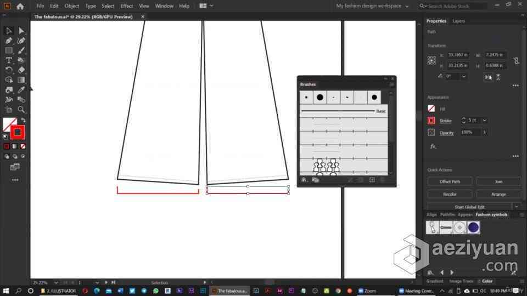This screenshot has width=527, height=296.
Task: Show more Transform options
Action: (x=515, y=86)
